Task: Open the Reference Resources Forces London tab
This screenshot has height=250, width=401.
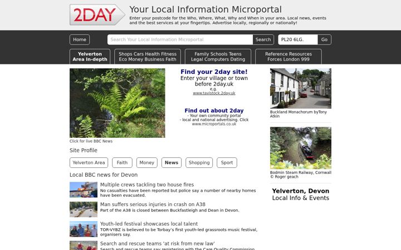Action: 288,57
